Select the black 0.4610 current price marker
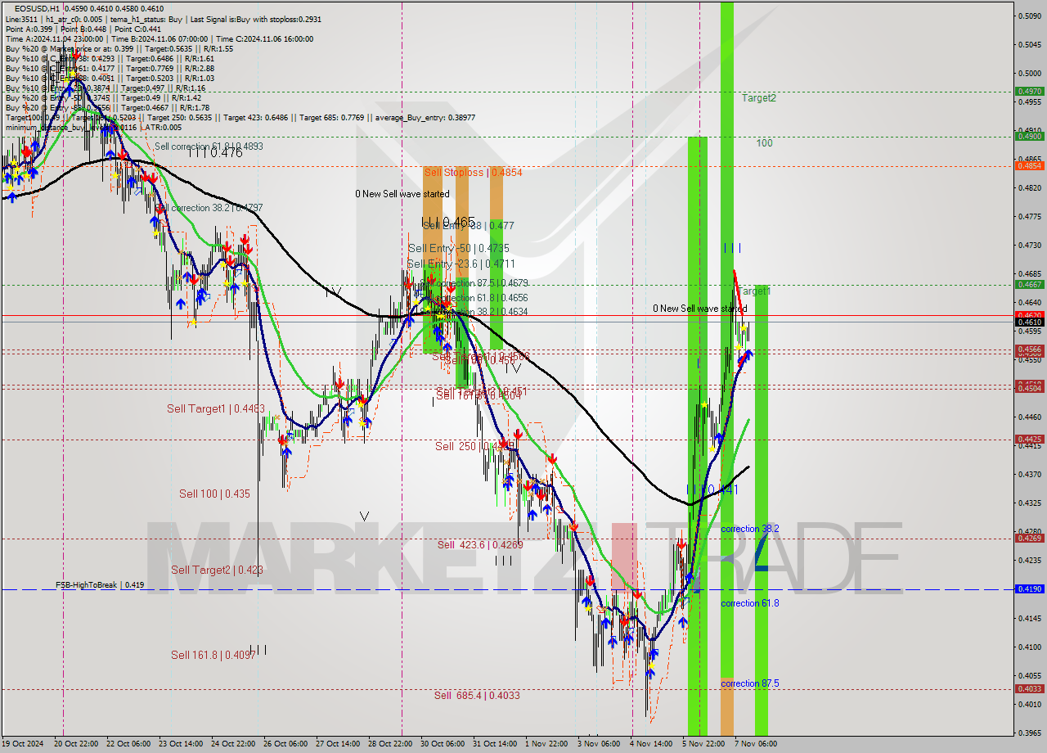Viewport: 1047px width, 753px height. (1029, 322)
